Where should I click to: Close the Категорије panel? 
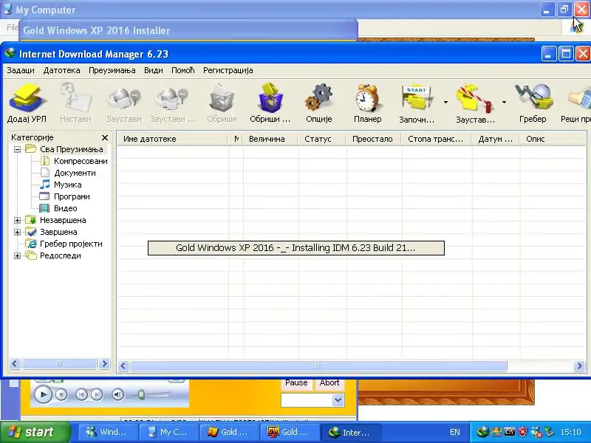(x=105, y=137)
